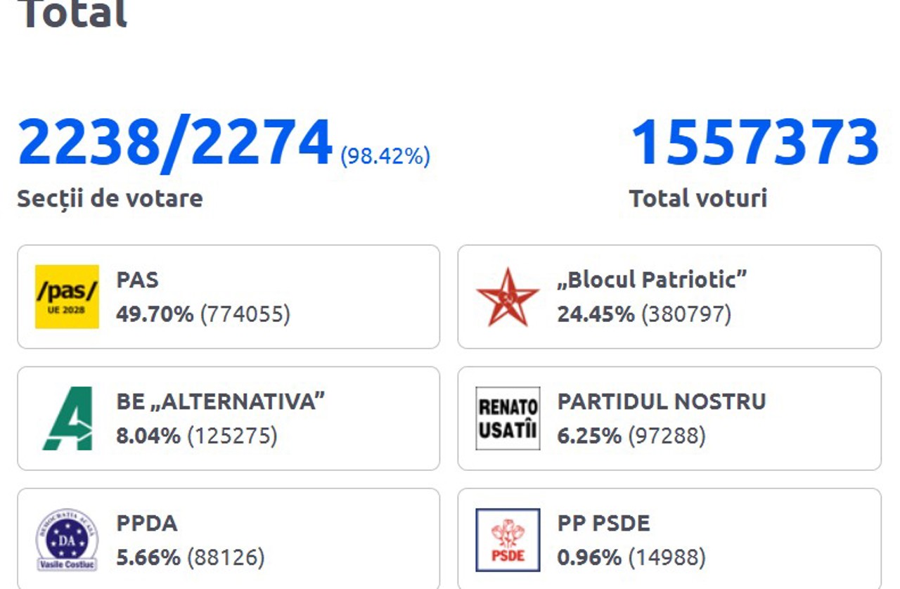Screen dimensions: 900x589
Task: Click the PSDE rose logo
Action: 508,540
